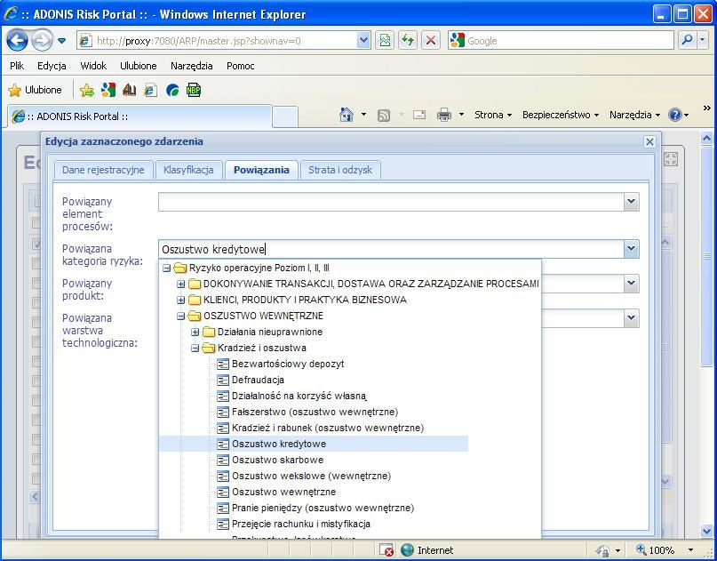Open the Plik menu

click(17, 66)
